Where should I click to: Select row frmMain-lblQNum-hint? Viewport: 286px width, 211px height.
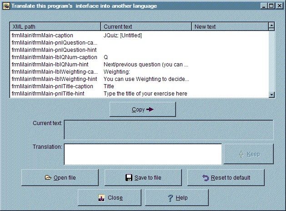tap(139, 65)
